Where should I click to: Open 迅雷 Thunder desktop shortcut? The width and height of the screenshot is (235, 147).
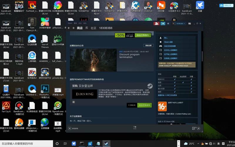(x=200, y=7)
